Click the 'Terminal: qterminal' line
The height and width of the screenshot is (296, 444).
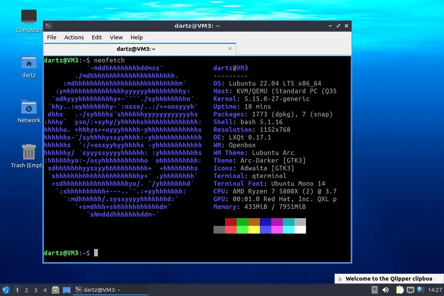250,176
